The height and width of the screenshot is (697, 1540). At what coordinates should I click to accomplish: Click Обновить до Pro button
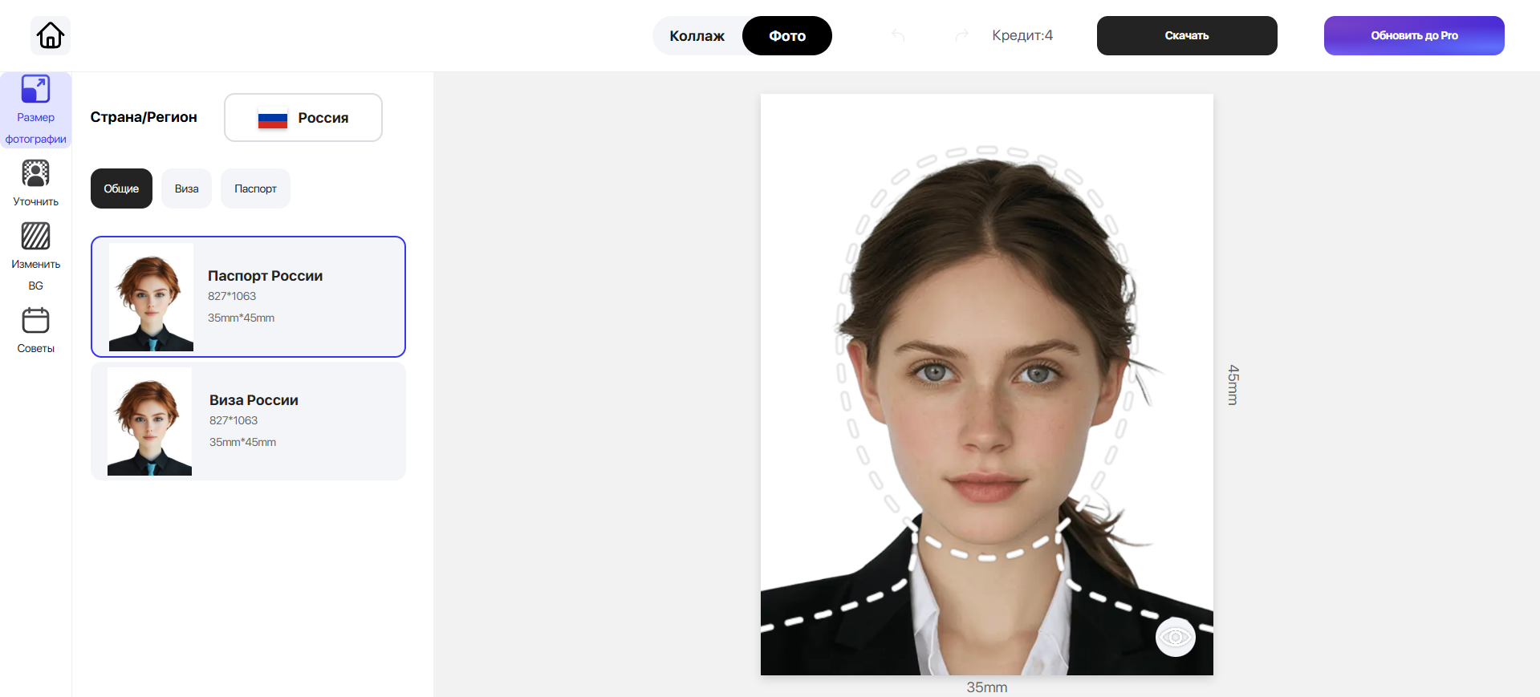[1413, 36]
